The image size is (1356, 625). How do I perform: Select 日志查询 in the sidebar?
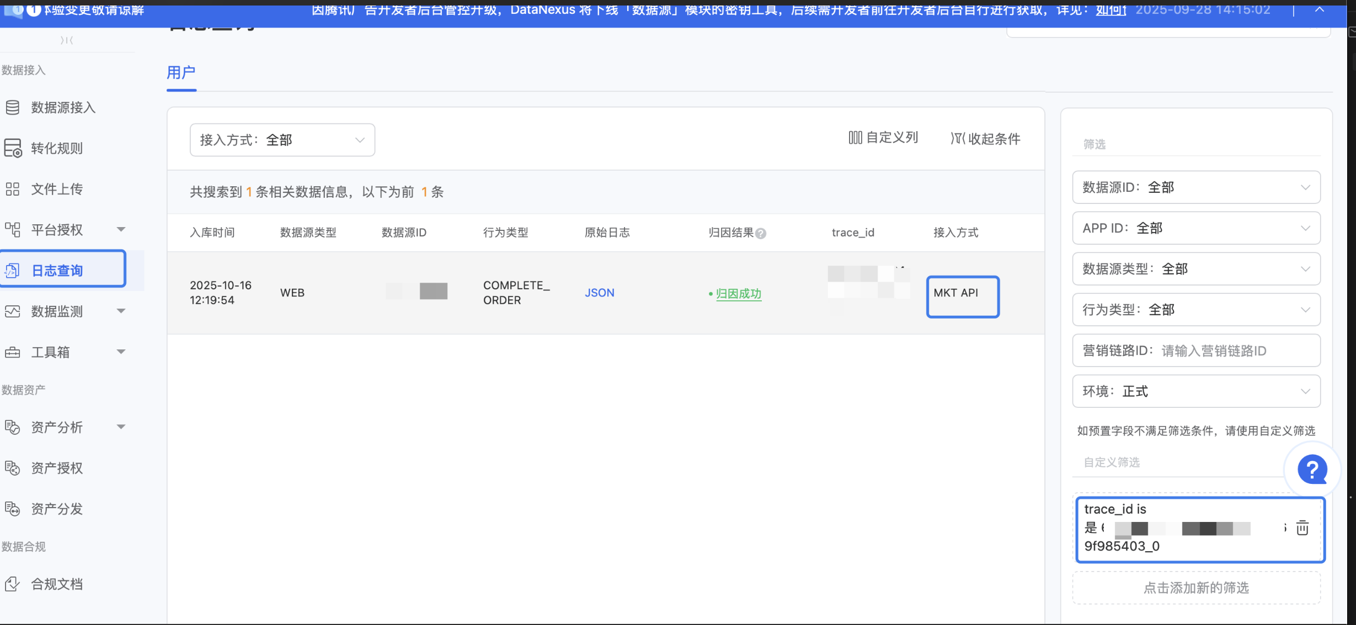click(57, 271)
